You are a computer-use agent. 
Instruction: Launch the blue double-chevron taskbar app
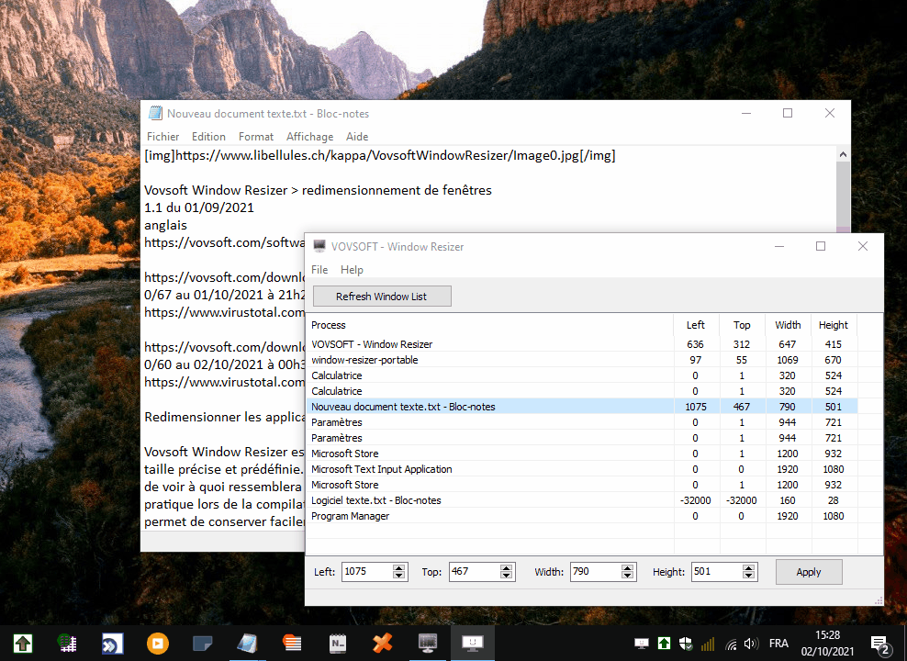(x=112, y=643)
